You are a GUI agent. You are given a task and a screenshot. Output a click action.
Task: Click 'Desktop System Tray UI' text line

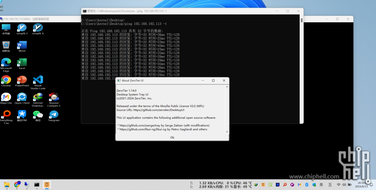[x=132, y=94]
